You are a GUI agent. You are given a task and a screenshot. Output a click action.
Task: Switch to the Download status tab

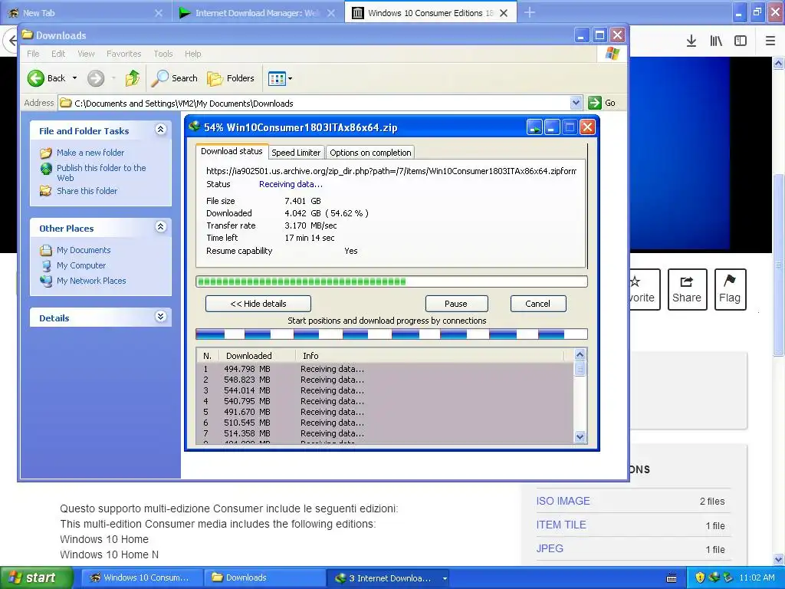[232, 151]
